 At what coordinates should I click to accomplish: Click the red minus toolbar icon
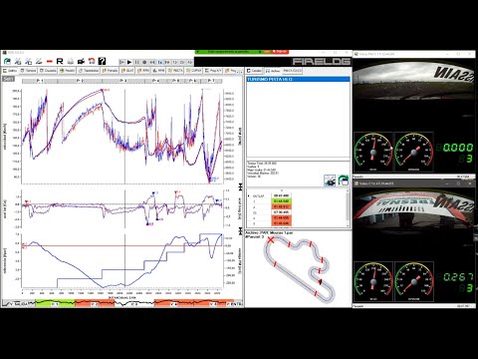[x=50, y=62]
